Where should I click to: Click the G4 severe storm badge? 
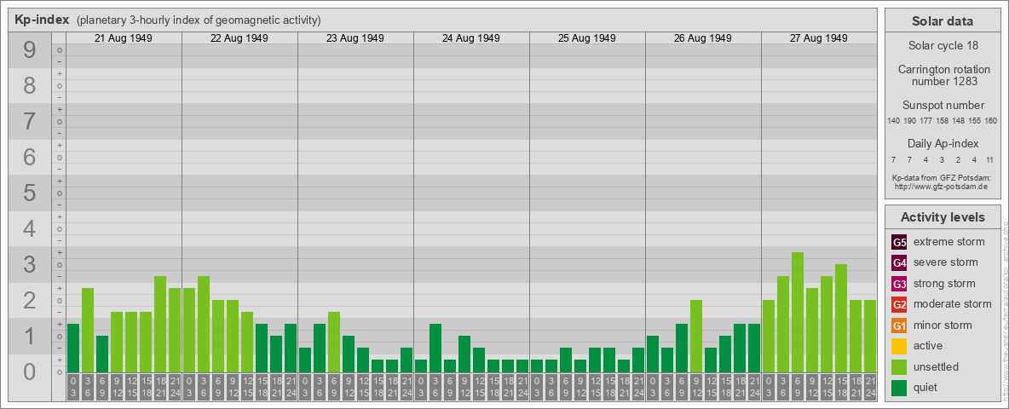click(899, 262)
